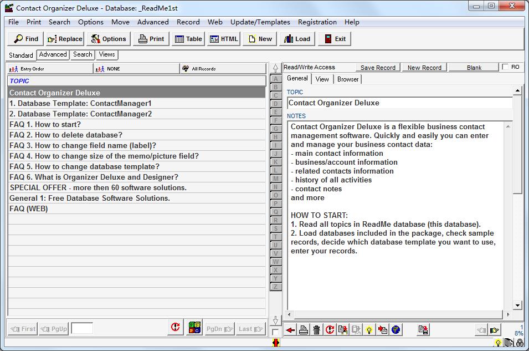529x351 pixels.
Task: Open the File menu
Action: (x=13, y=22)
